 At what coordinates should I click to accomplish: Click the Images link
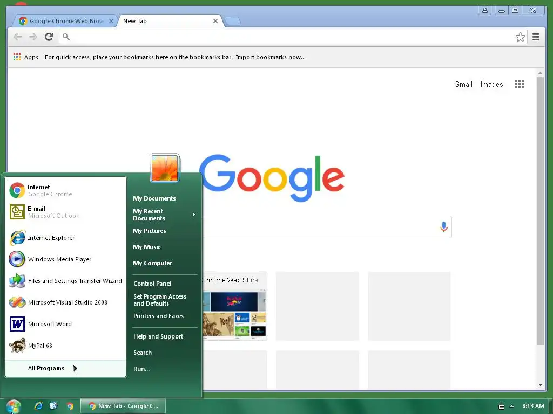click(491, 85)
